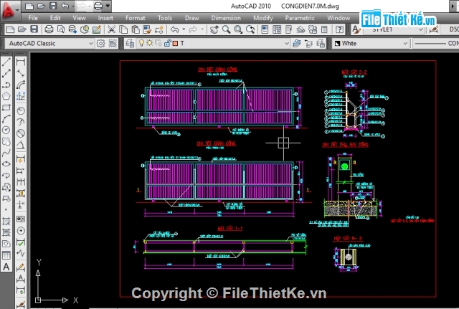Screen dimensions: 459x309
Task: Click layer T color swatch
Action: pyautogui.click(x=175, y=43)
